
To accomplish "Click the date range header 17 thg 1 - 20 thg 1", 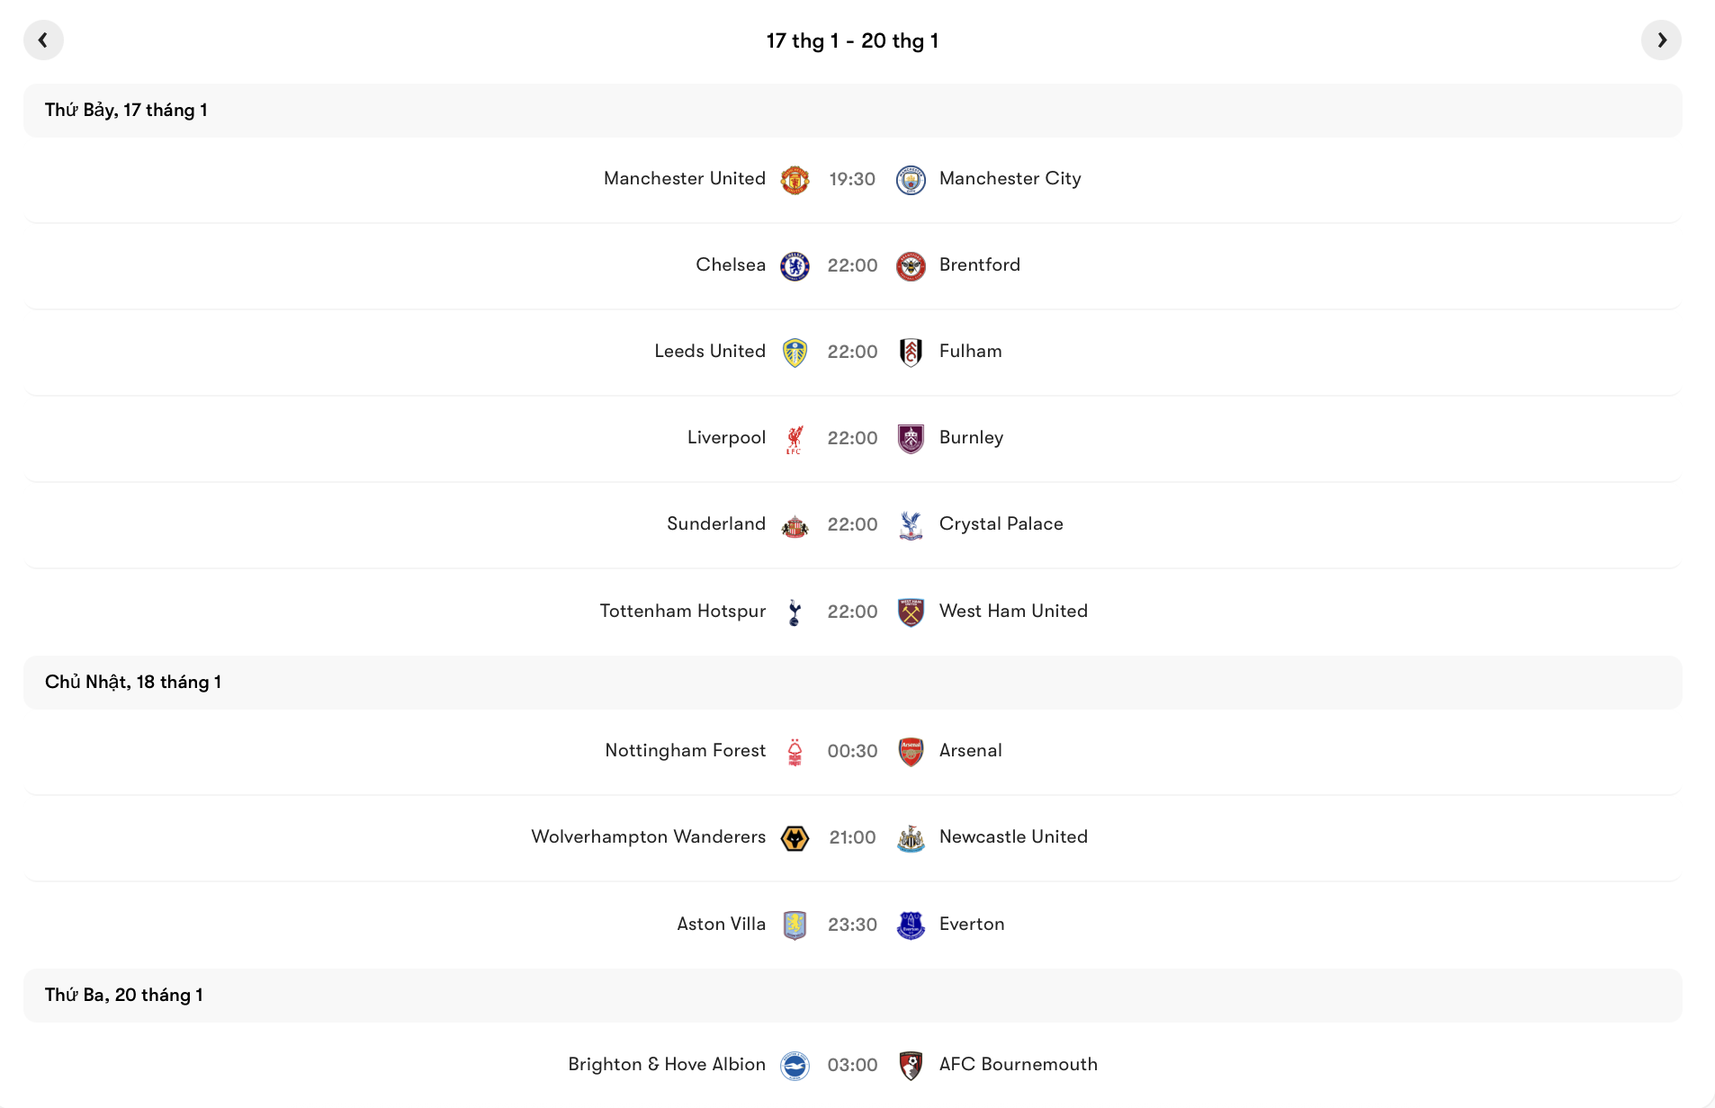I will coord(852,40).
